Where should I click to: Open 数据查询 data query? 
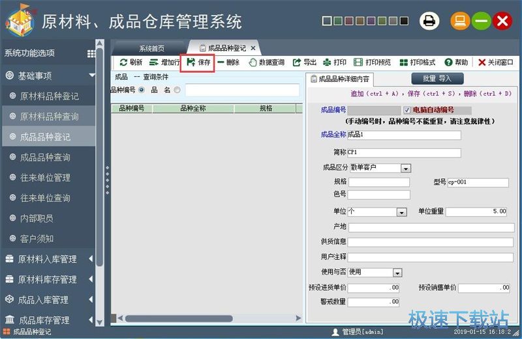pos(267,62)
